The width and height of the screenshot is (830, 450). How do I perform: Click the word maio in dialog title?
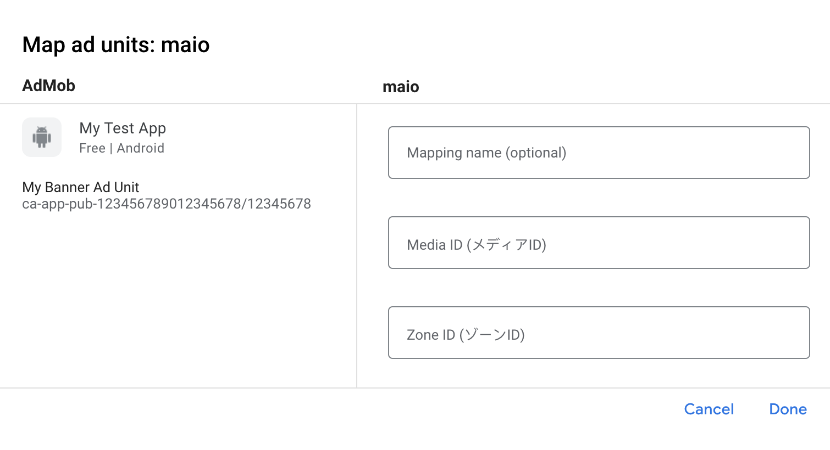pyautogui.click(x=185, y=45)
